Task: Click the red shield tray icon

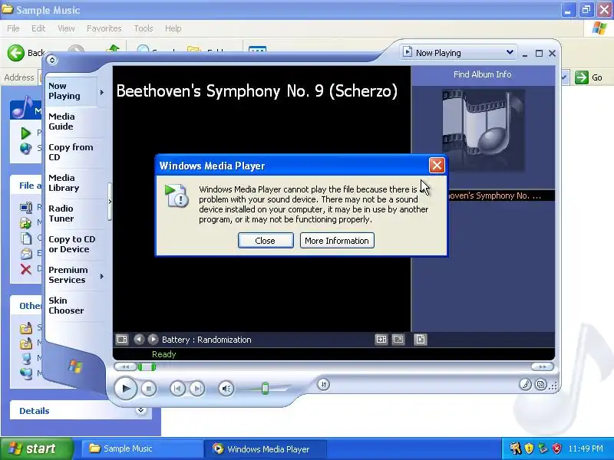Action: (556, 448)
